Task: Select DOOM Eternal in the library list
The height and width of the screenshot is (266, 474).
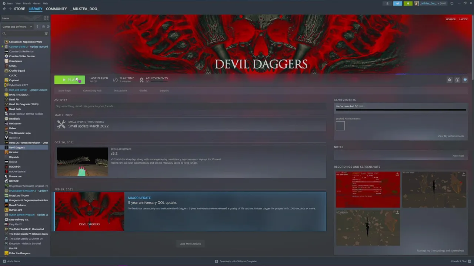Action: tap(17, 171)
